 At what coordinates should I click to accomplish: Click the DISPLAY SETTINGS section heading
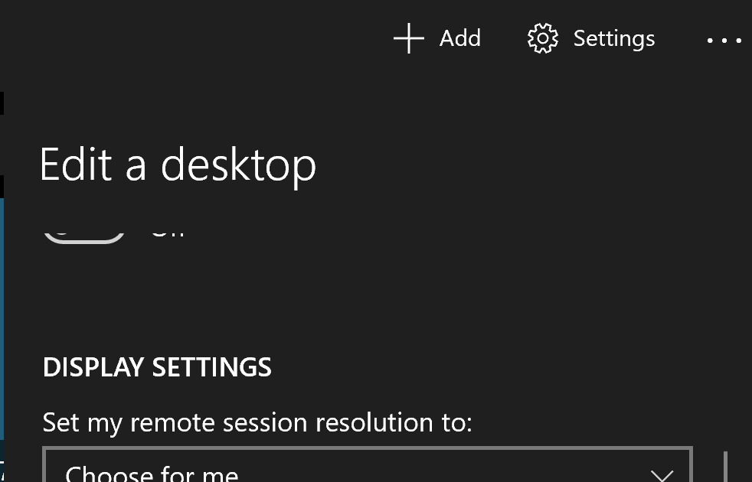click(x=157, y=367)
